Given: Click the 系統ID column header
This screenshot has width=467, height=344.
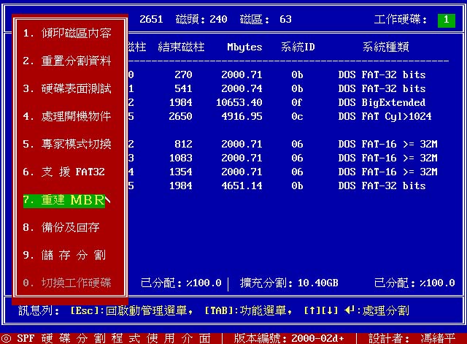Looking at the screenshot, I should tap(298, 47).
